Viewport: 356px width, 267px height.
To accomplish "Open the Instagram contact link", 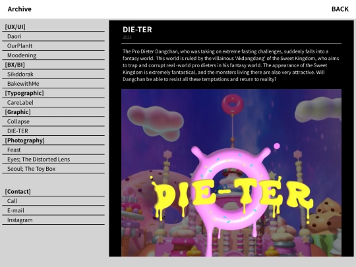I will (x=20, y=220).
